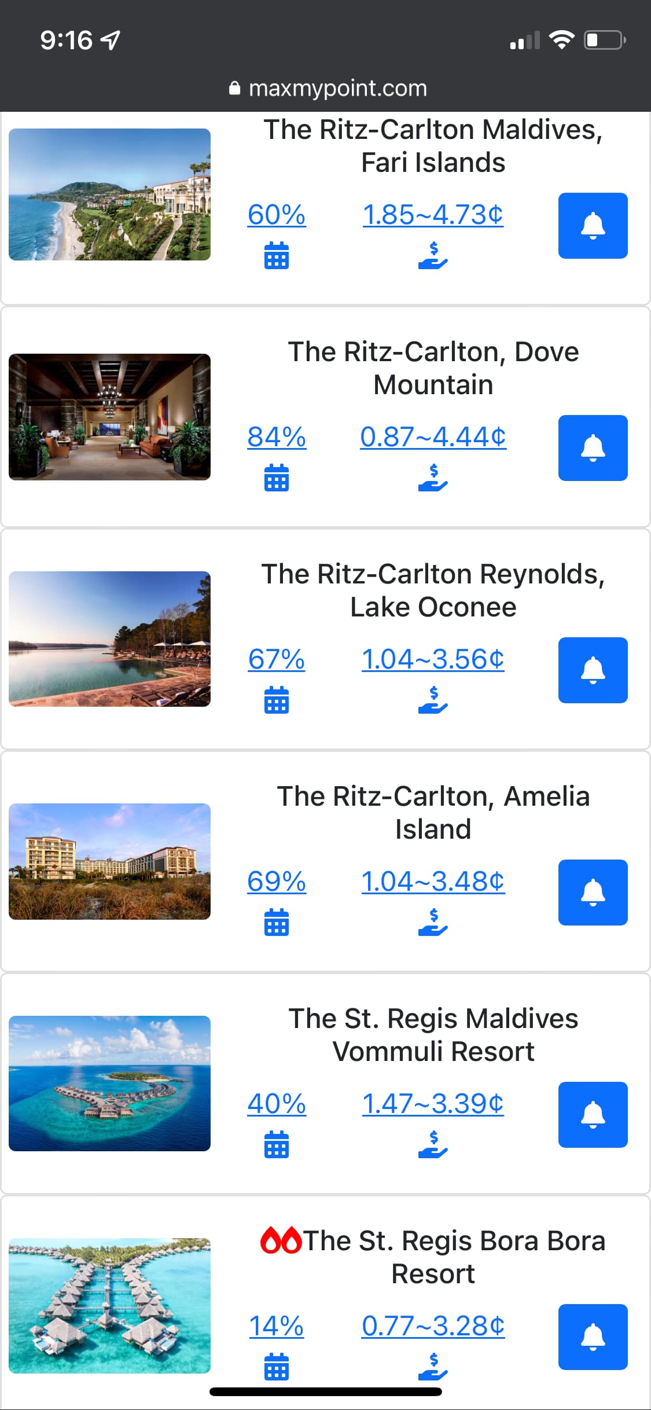Click the dollar-hand icon below 1.04~3.56¢

coord(433,700)
